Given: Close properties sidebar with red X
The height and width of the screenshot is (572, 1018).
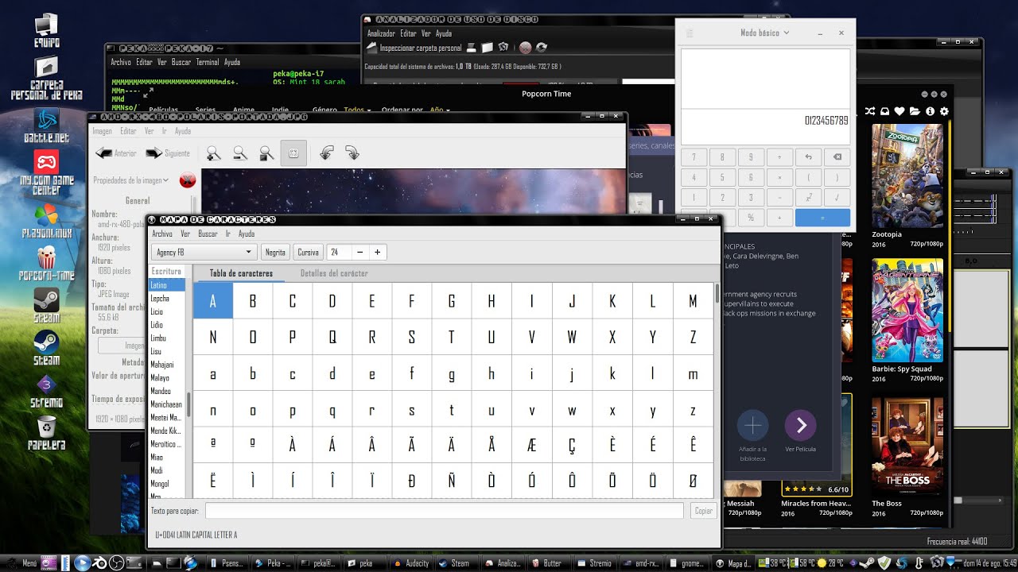Looking at the screenshot, I should [188, 180].
